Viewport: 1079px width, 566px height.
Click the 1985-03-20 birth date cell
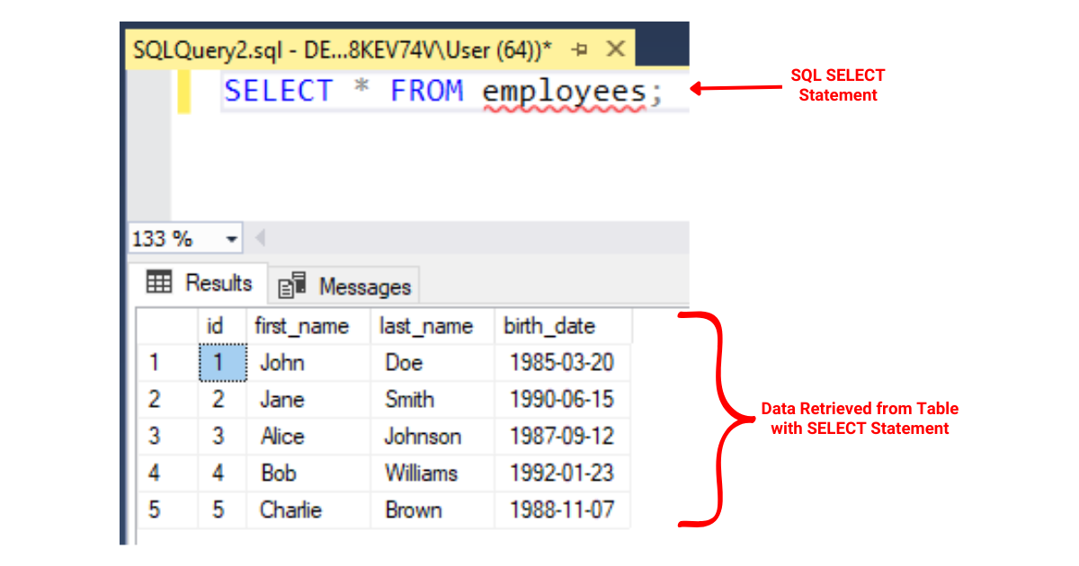coord(563,363)
